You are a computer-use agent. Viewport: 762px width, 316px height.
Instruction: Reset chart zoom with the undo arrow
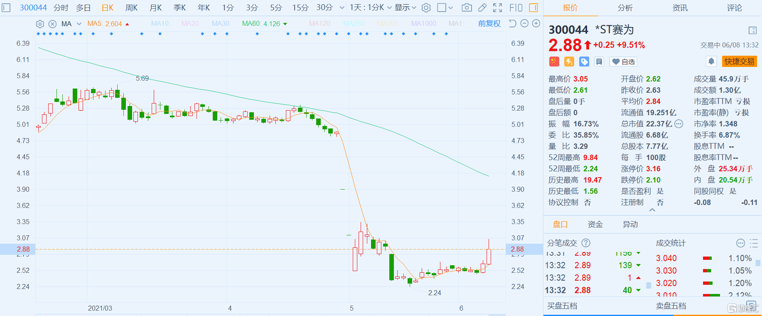pyautogui.click(x=512, y=23)
